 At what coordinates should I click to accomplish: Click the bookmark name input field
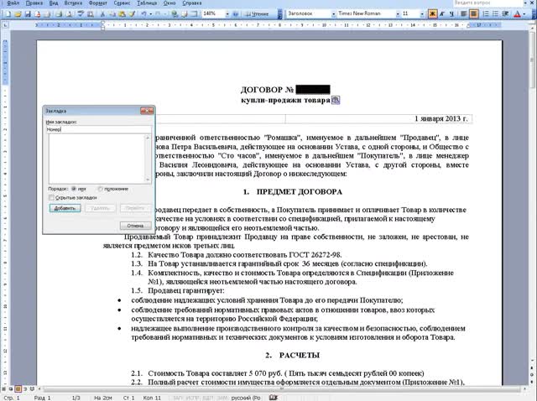[x=99, y=129]
